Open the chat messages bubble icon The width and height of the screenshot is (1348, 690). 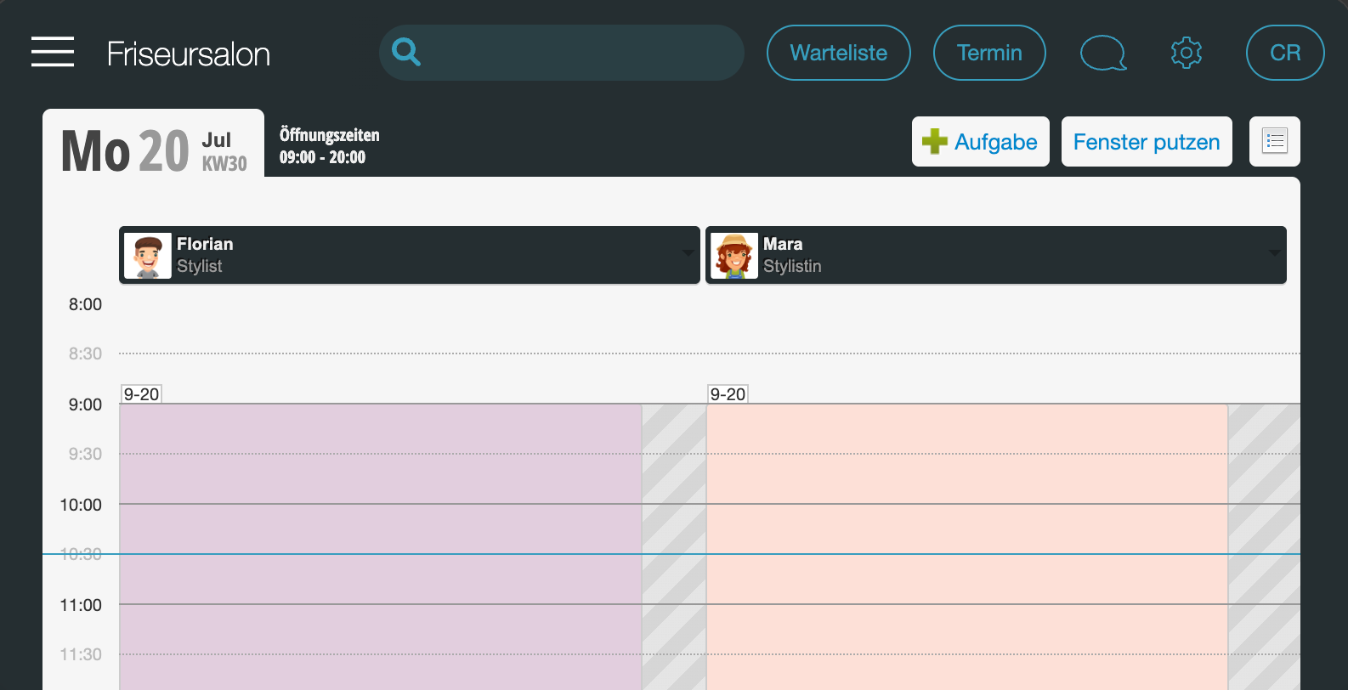1103,53
